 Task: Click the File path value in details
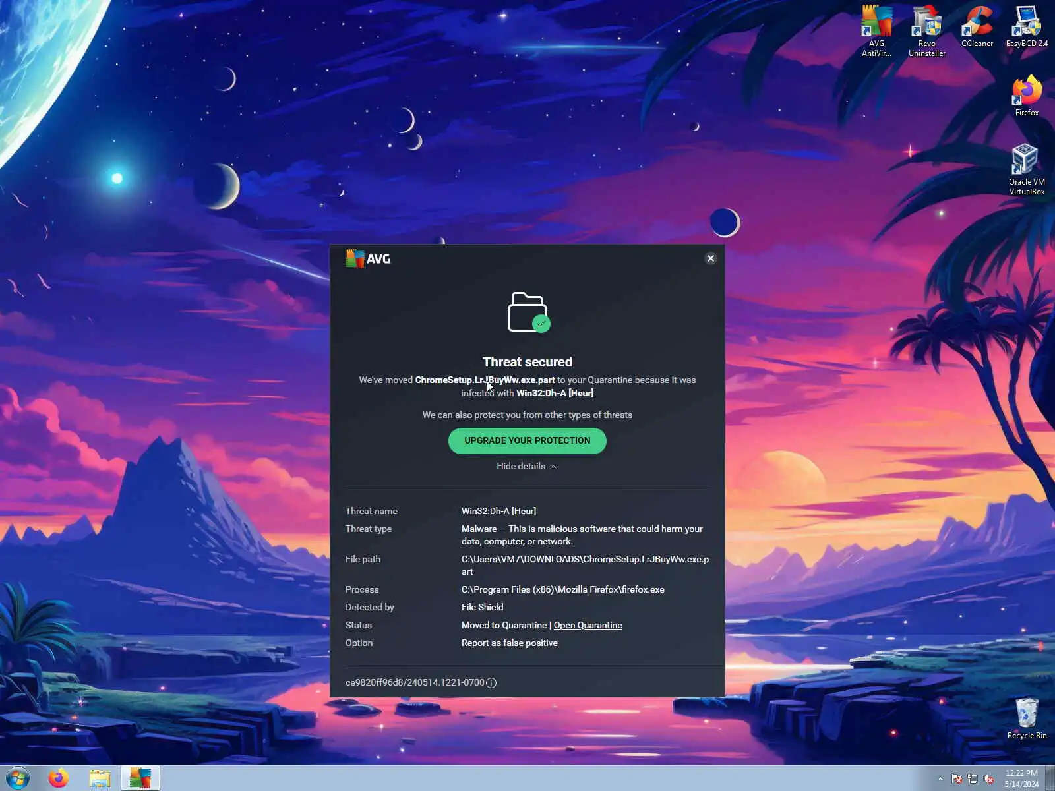click(585, 566)
